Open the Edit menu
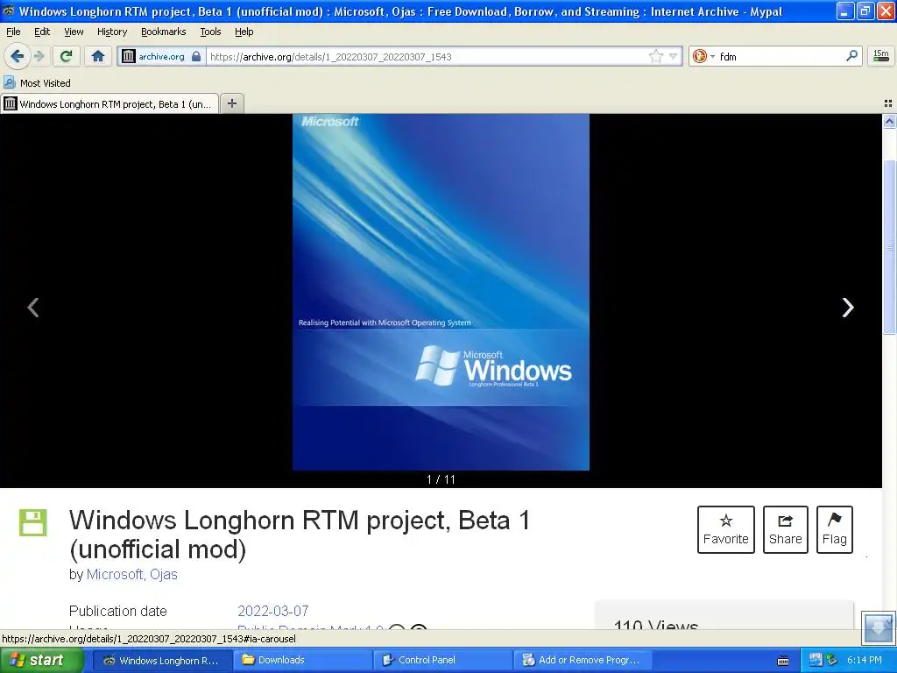This screenshot has height=673, width=897. [x=42, y=32]
